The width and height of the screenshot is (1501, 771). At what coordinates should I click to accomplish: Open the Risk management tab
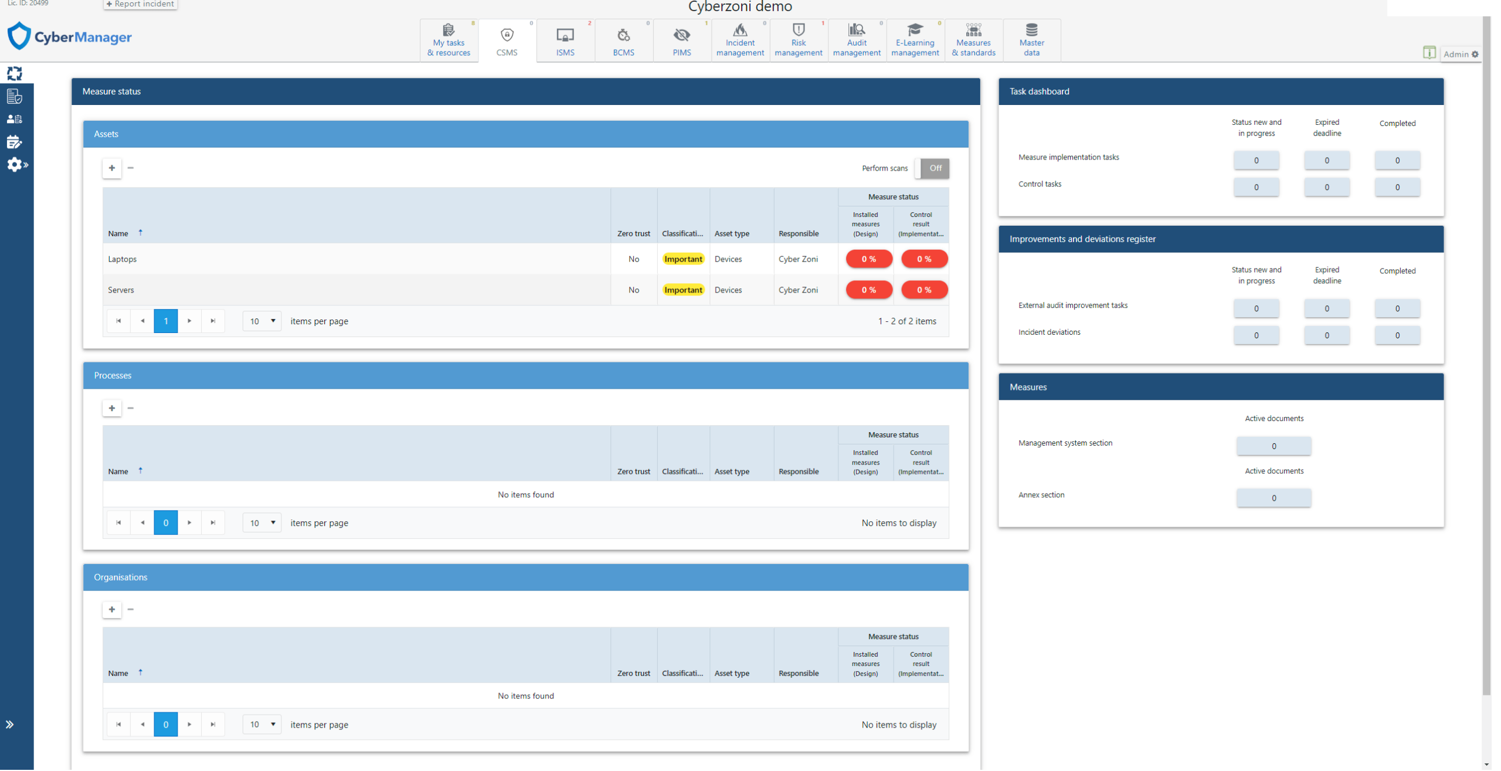[x=799, y=40]
